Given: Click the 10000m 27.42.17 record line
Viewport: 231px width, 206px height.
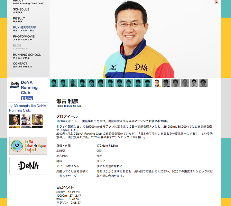Looking at the screenshot, I should (69, 196).
